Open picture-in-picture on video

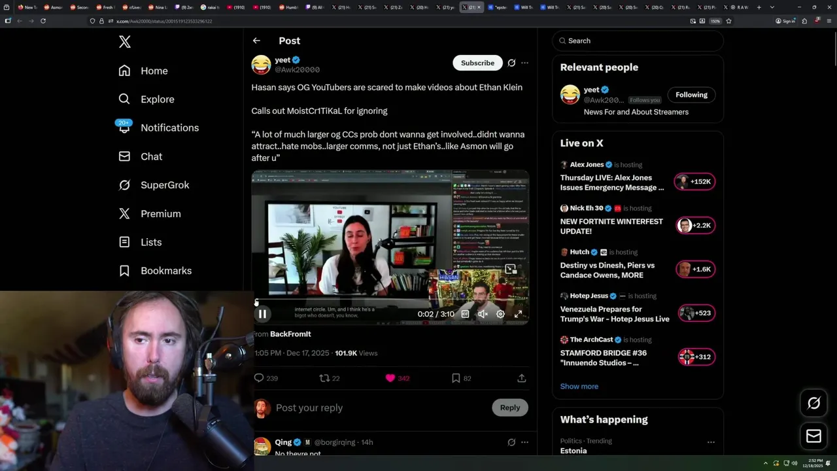tap(511, 268)
